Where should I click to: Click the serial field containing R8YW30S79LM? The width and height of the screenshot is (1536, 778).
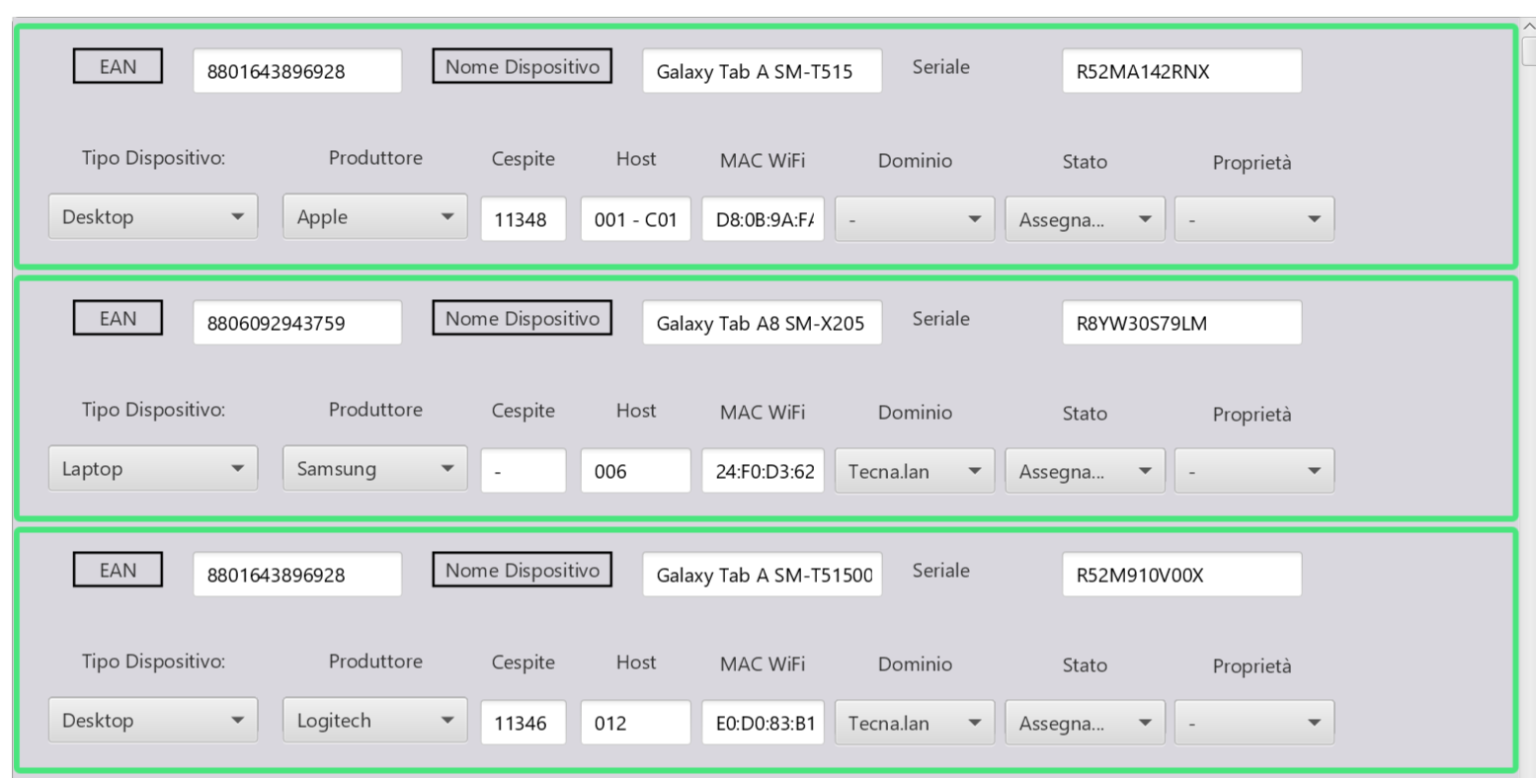(x=1181, y=323)
